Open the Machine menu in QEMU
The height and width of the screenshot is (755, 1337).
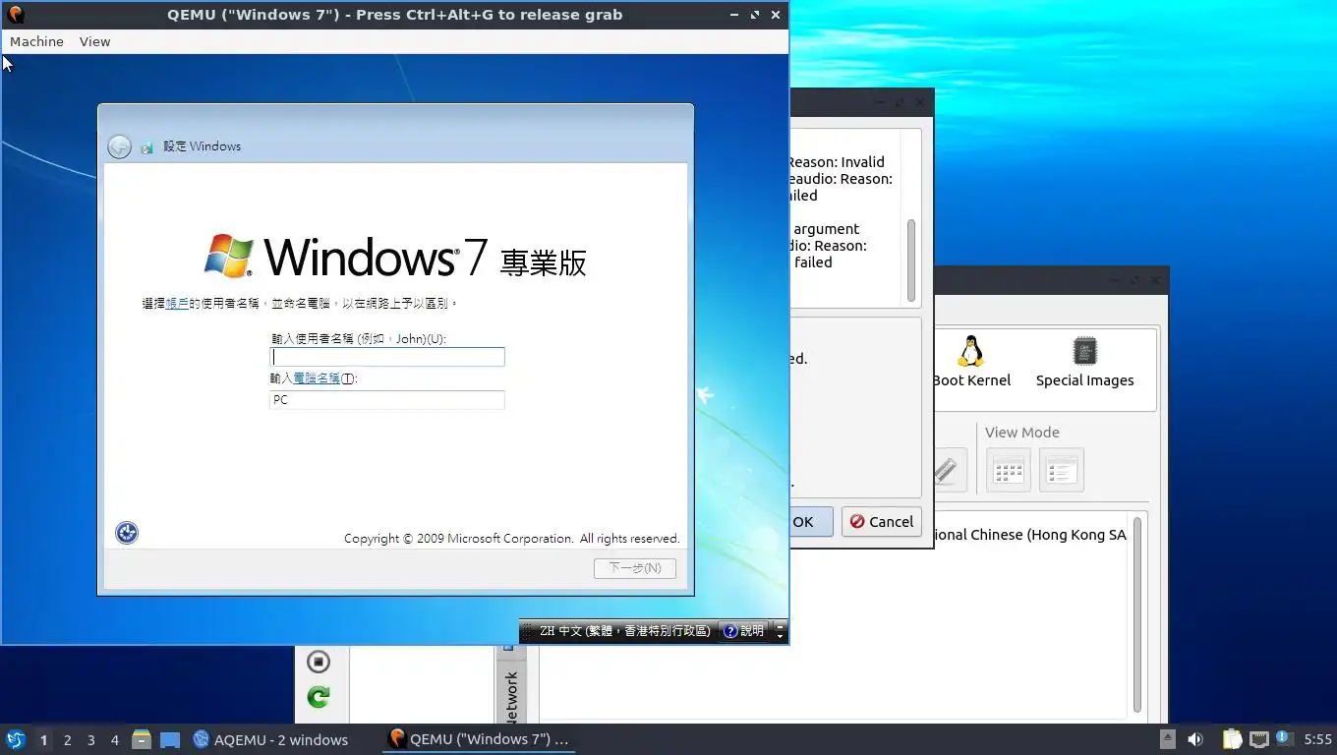pos(36,41)
